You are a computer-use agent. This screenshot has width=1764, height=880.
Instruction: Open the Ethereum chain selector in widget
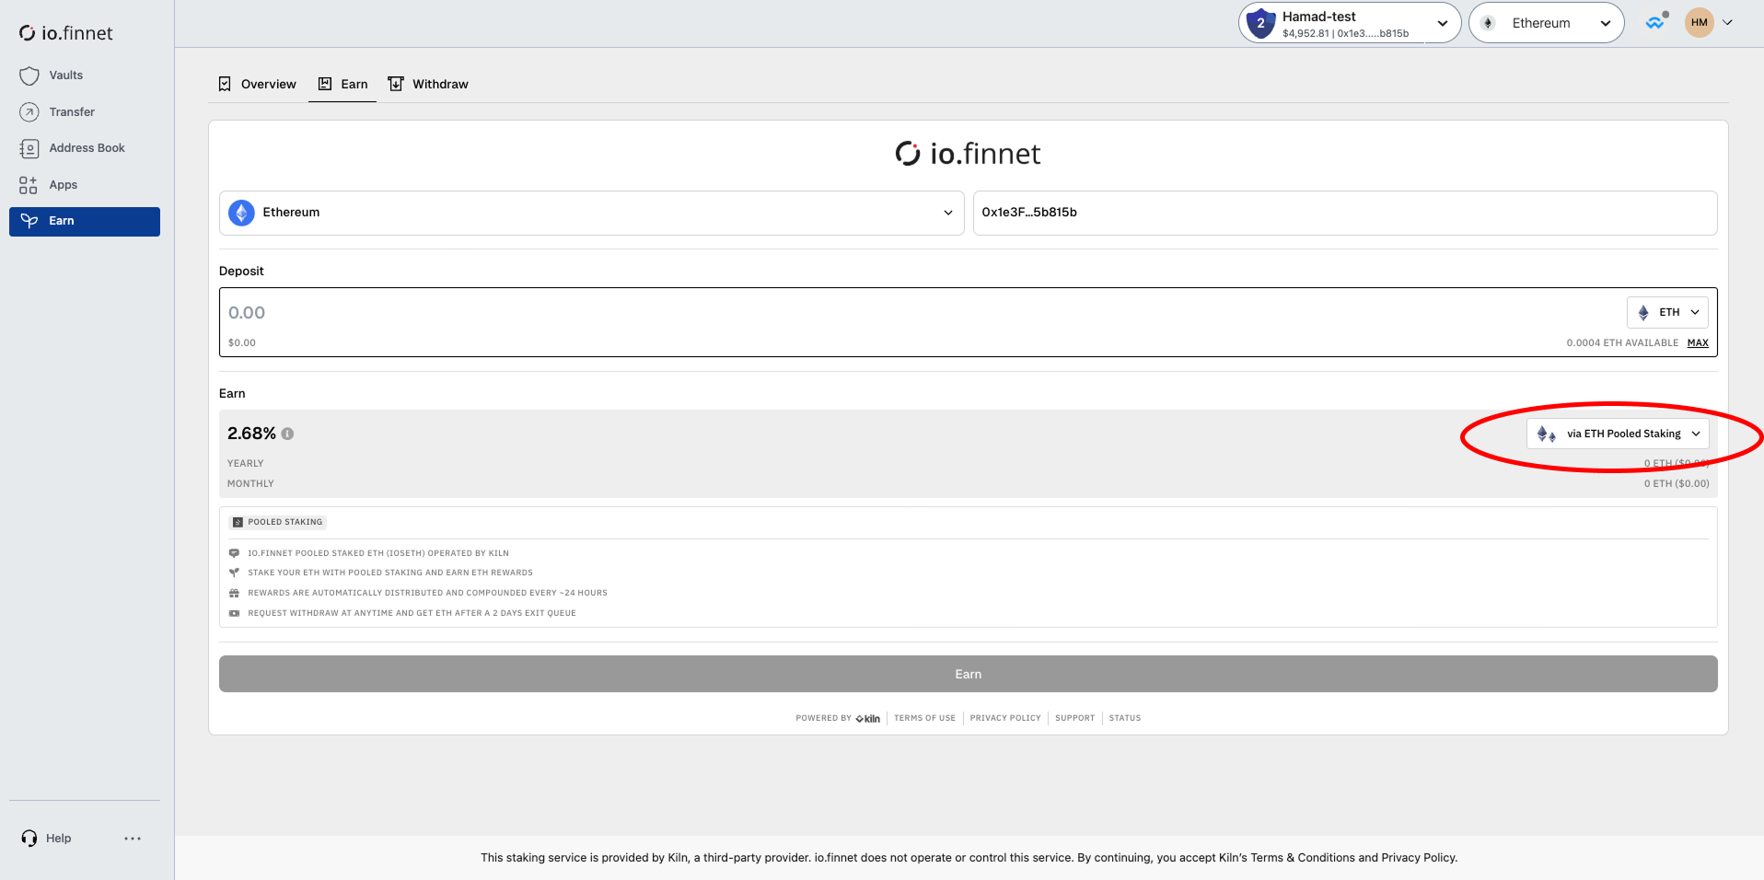click(x=591, y=213)
